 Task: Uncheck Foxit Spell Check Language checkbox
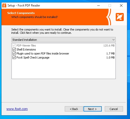14,57
